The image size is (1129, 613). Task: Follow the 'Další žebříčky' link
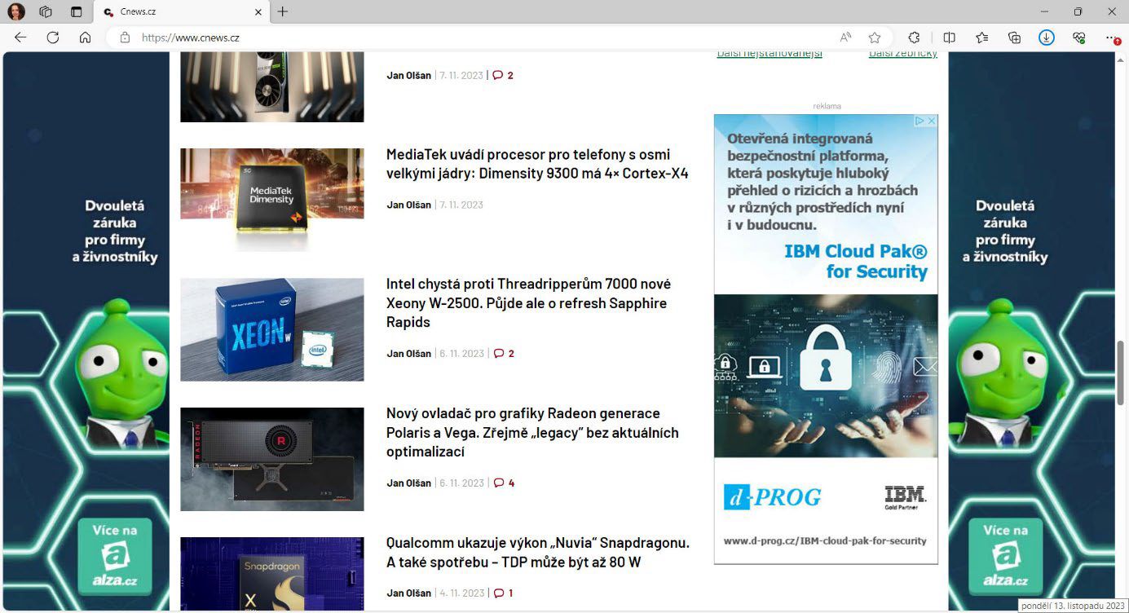pos(903,55)
